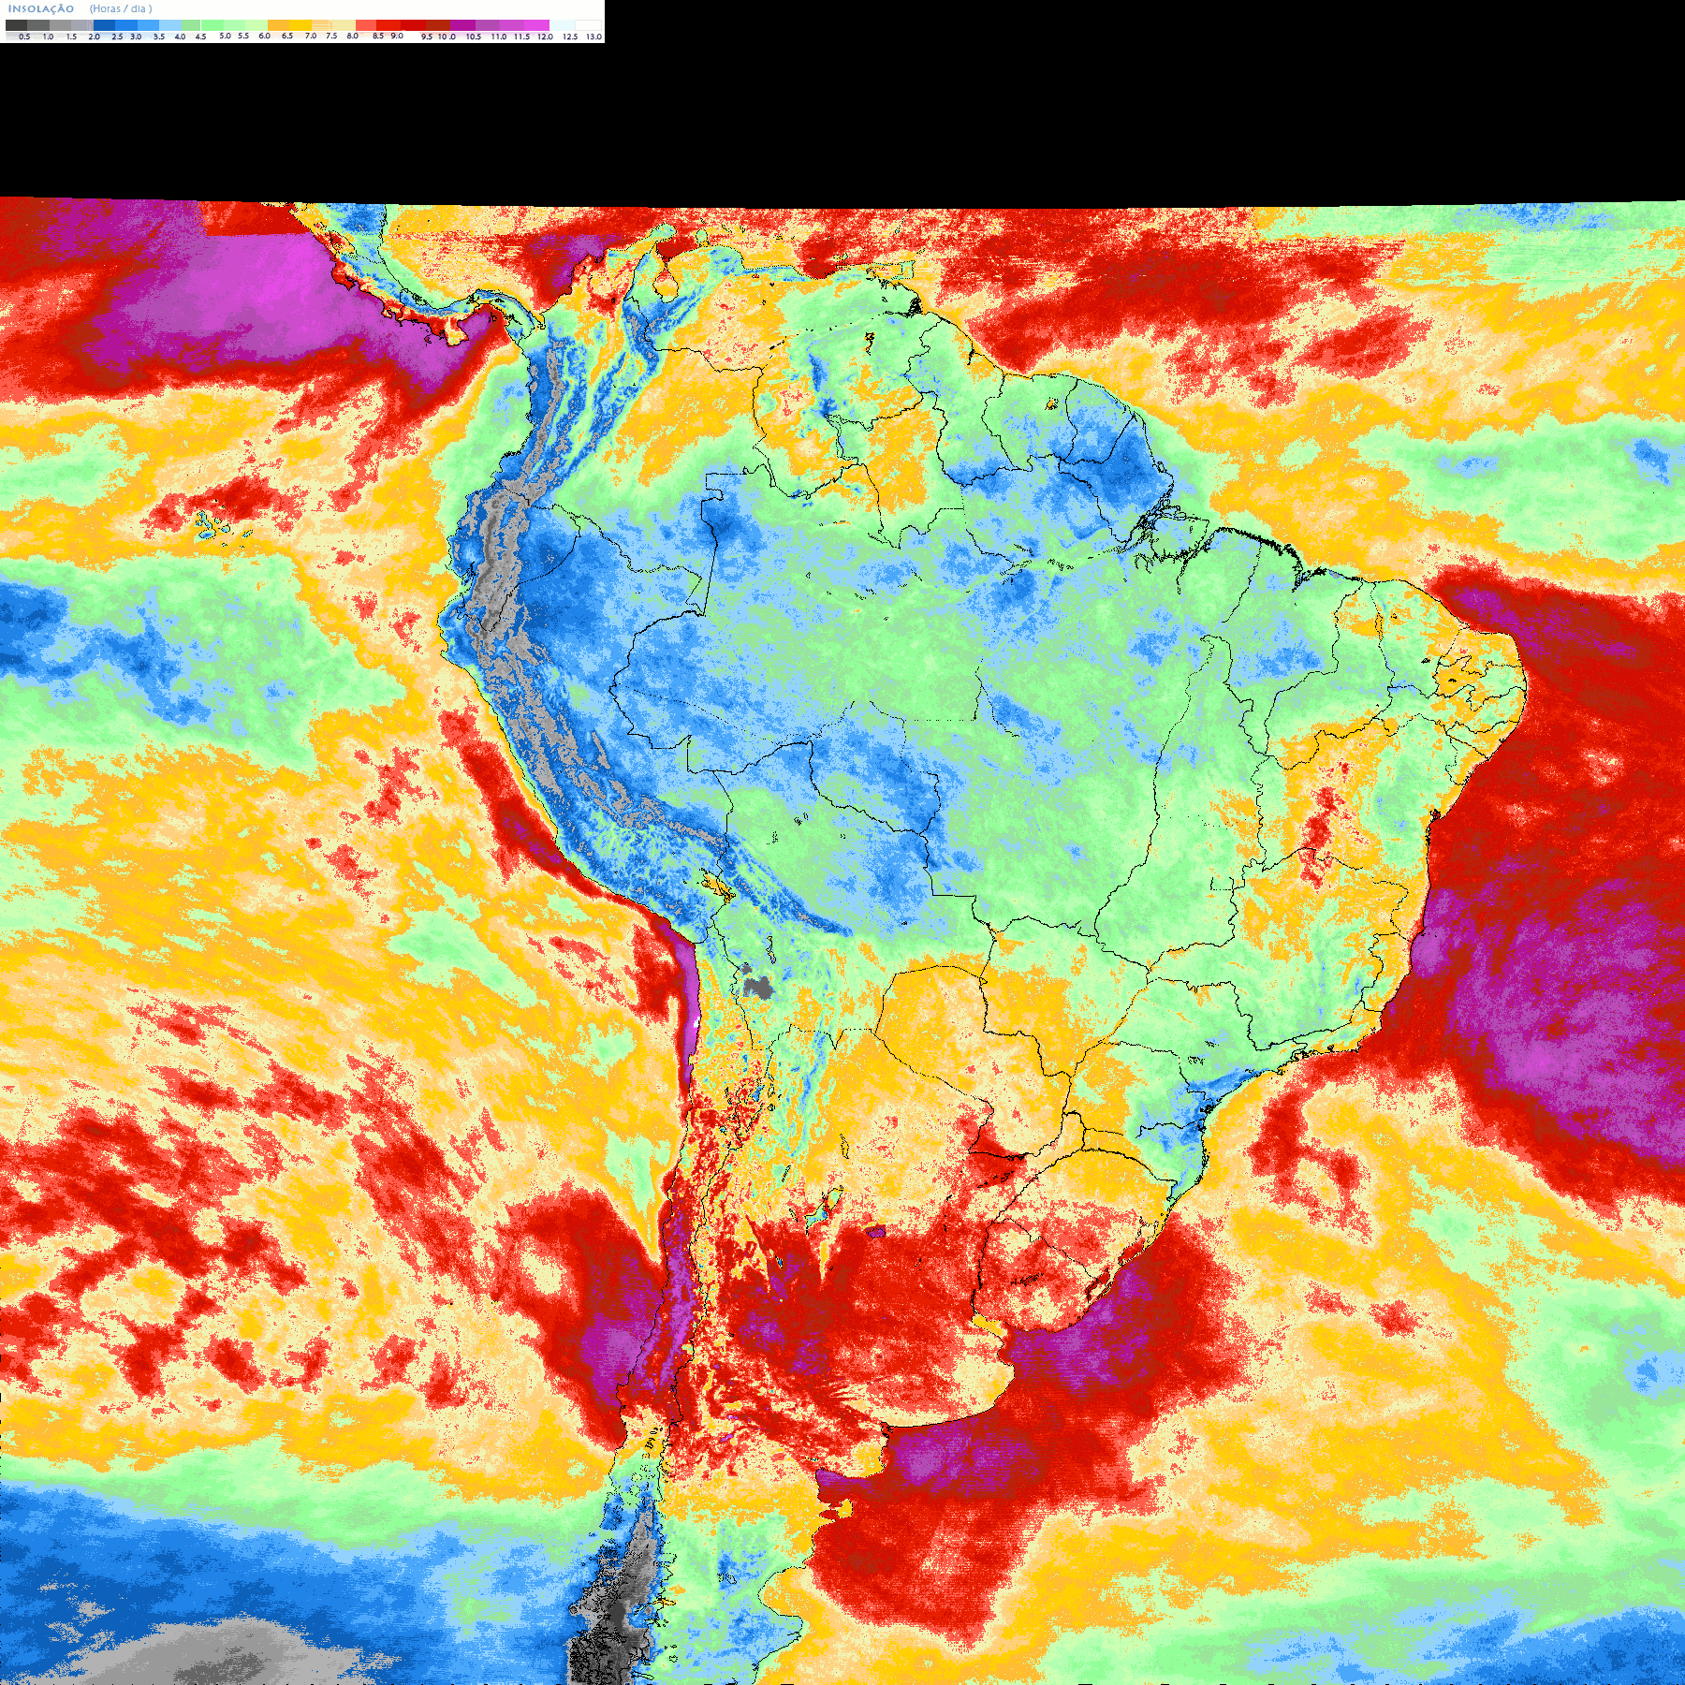Click the 11.0 legend value
This screenshot has width=1685, height=1685.
(x=499, y=37)
